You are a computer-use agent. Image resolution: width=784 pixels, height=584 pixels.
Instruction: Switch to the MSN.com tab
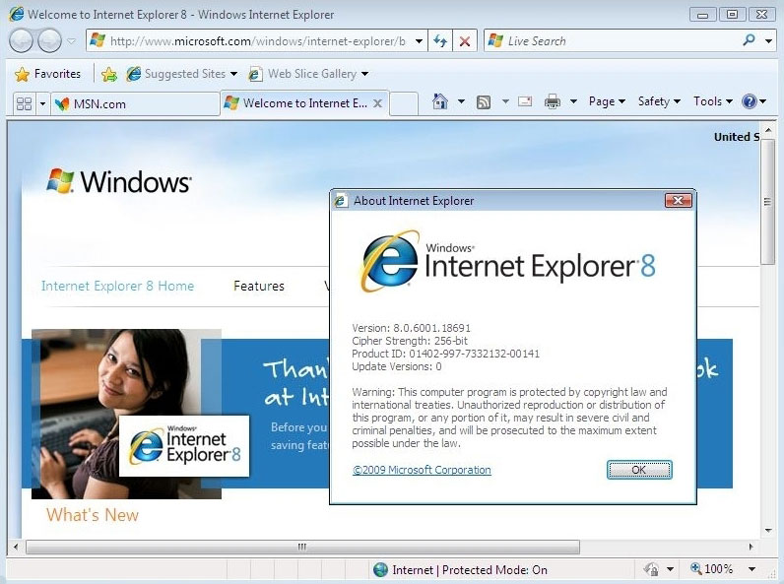[135, 104]
